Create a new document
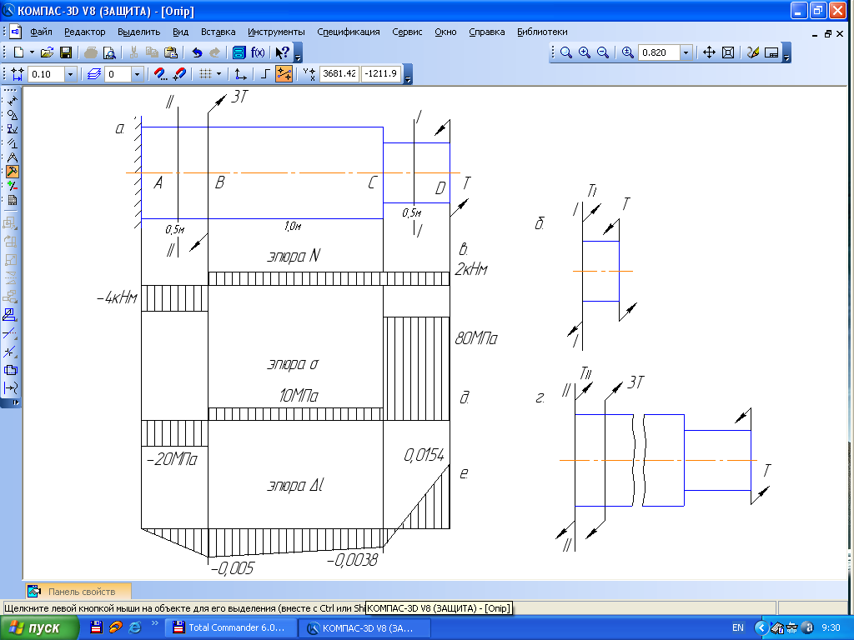 [x=18, y=52]
